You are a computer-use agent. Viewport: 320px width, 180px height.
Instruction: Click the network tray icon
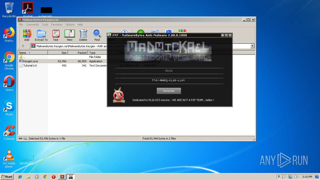pos(290,177)
